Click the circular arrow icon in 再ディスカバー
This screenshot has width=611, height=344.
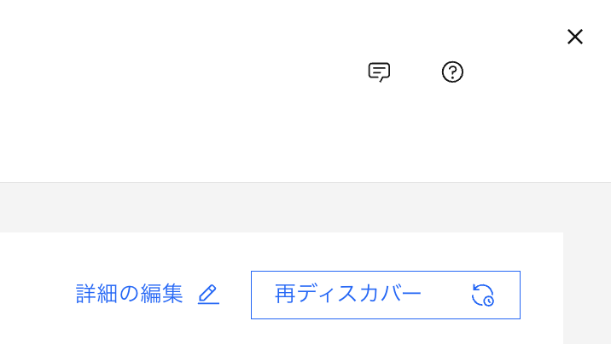[483, 295]
